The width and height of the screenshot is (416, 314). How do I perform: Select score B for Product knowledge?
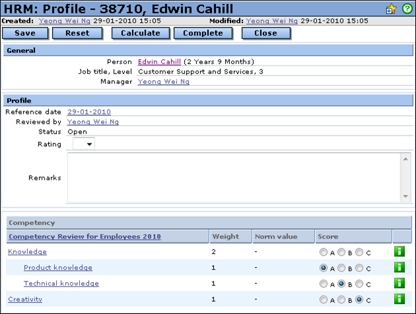(x=341, y=268)
